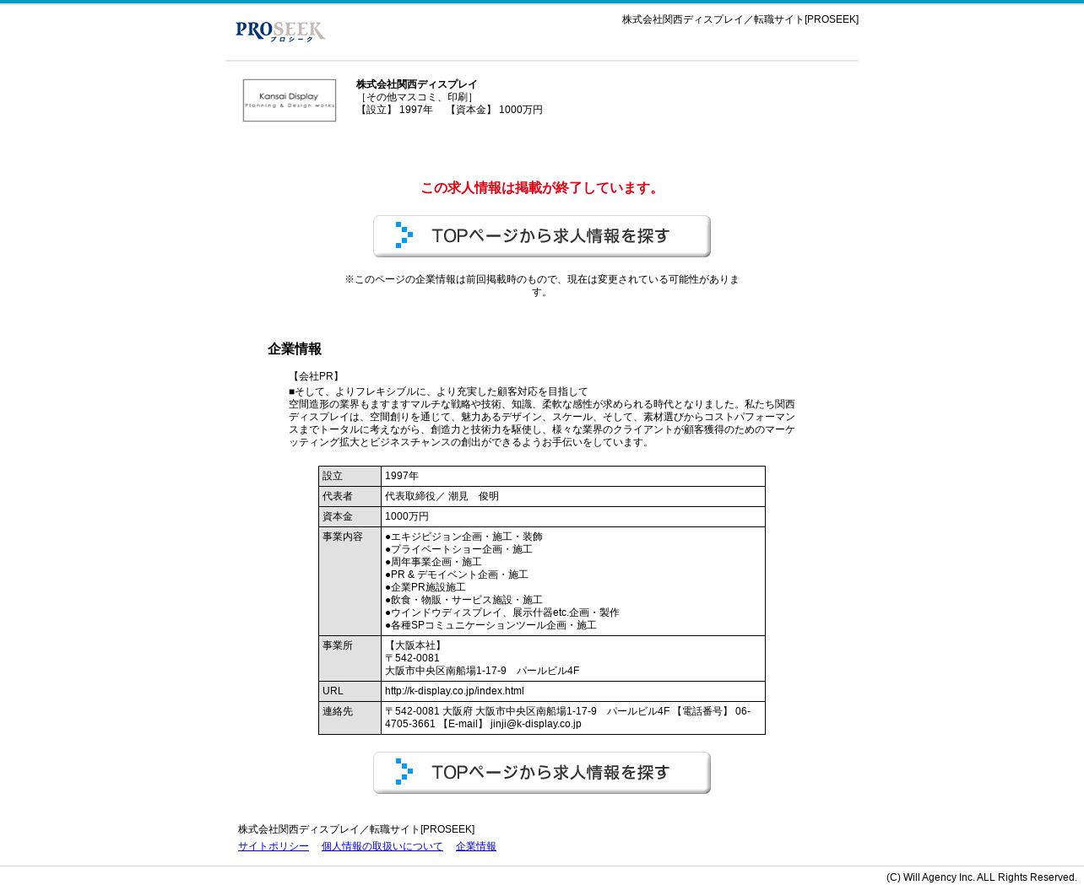1084x885 pixels.
Task: Click the ※このページの企業情報 disclaimer note
Action: pyautogui.click(x=542, y=285)
